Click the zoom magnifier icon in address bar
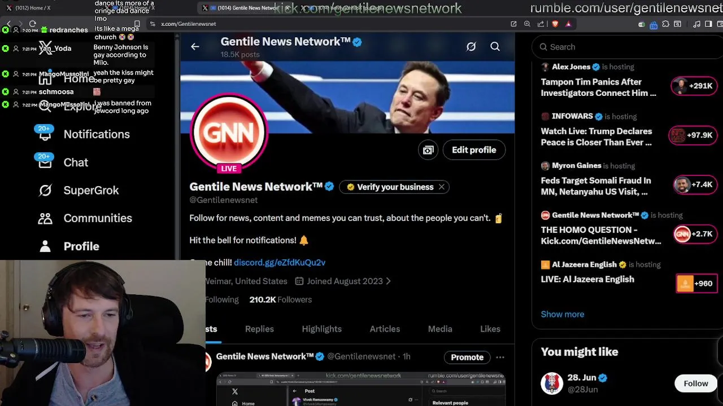The image size is (723, 406). point(527,24)
